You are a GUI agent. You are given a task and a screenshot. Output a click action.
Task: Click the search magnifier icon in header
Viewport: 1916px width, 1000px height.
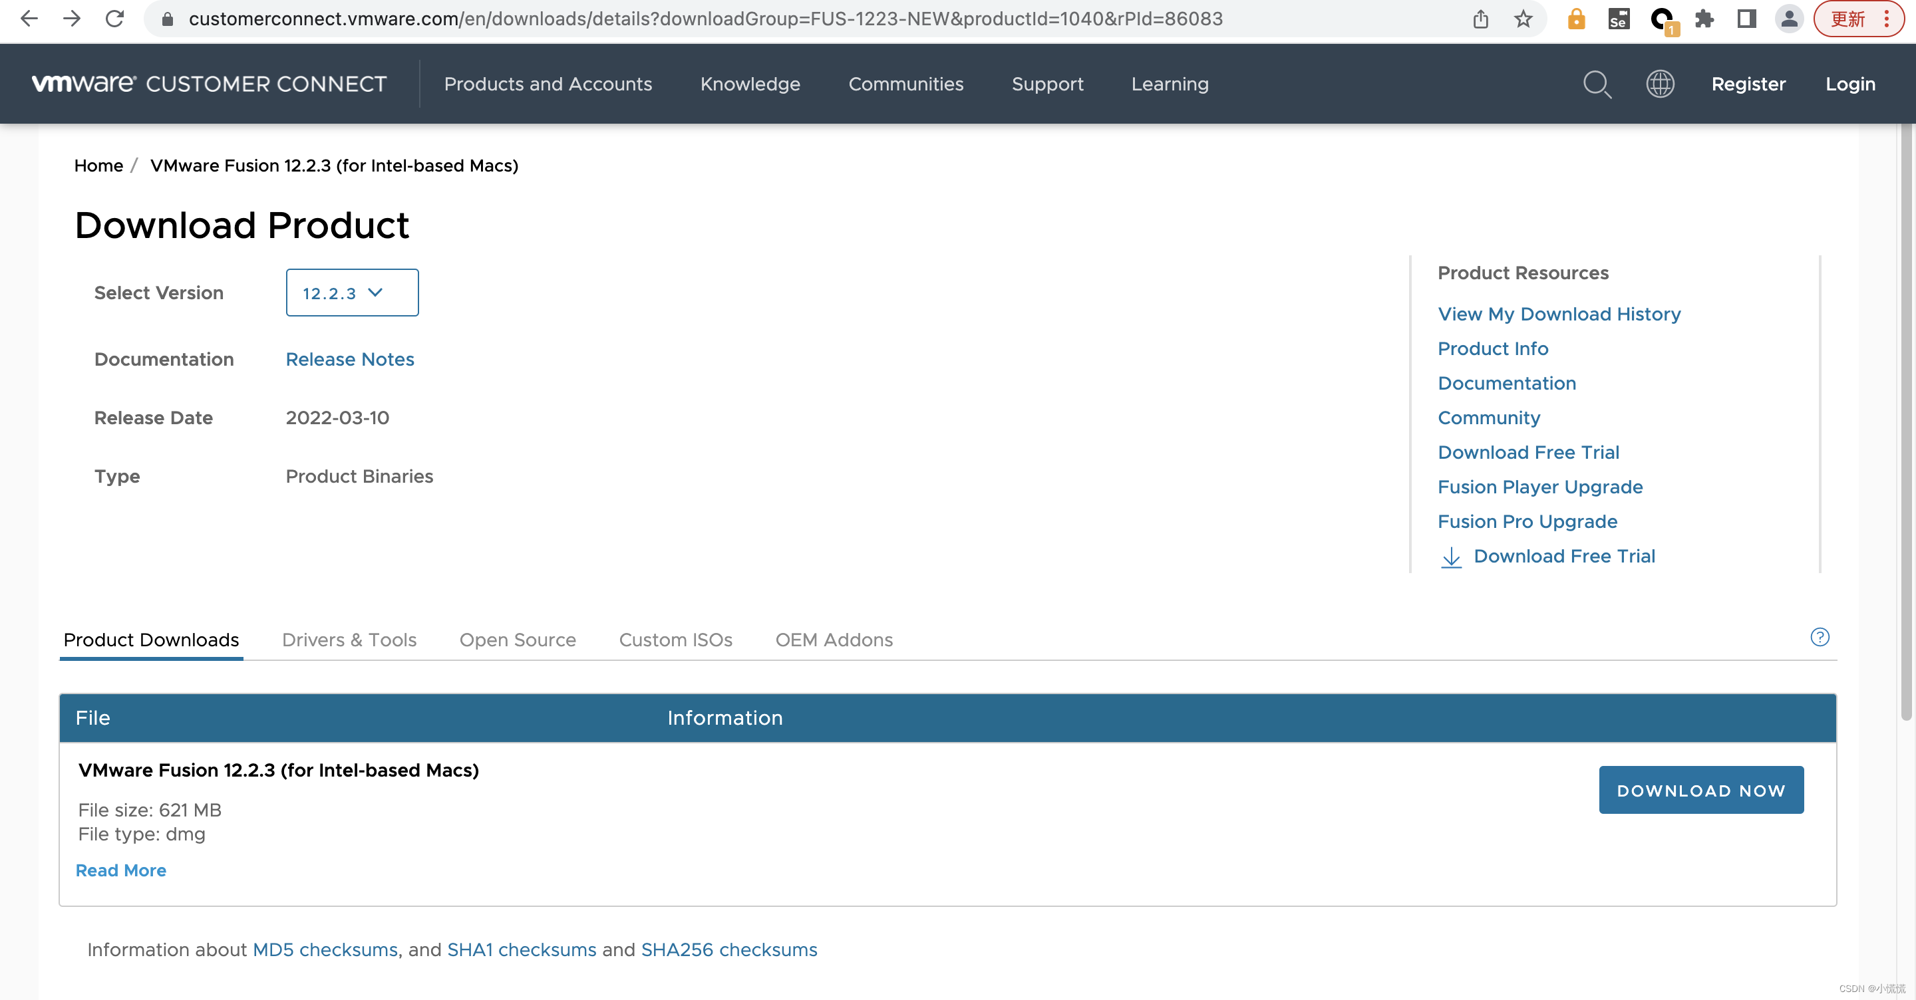1596,84
